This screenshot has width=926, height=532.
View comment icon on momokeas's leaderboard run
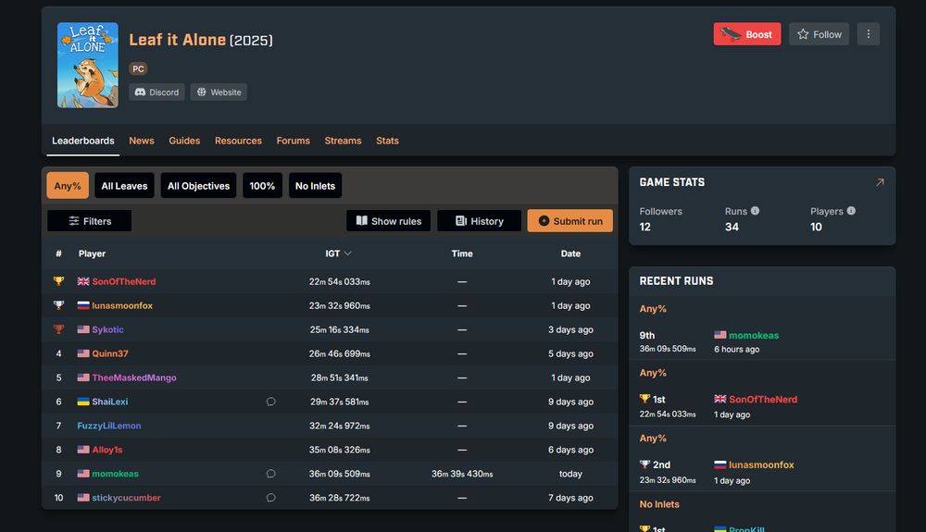tap(271, 474)
